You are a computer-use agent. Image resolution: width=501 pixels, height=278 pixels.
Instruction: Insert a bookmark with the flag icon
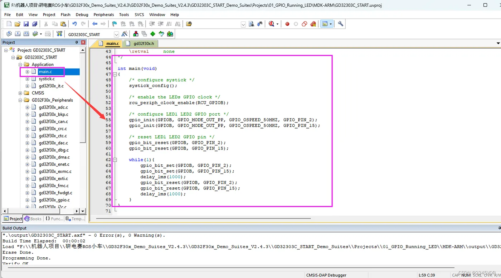pyautogui.click(x=115, y=24)
